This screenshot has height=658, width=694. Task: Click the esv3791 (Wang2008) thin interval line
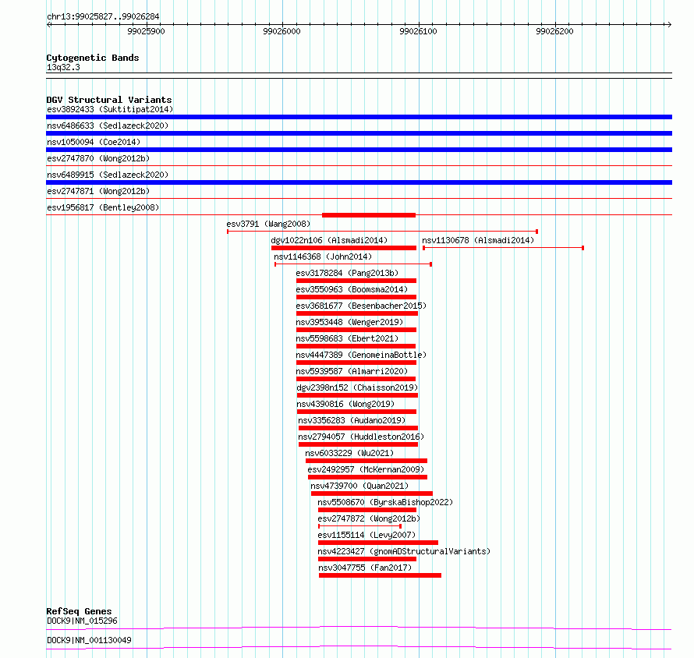[382, 232]
